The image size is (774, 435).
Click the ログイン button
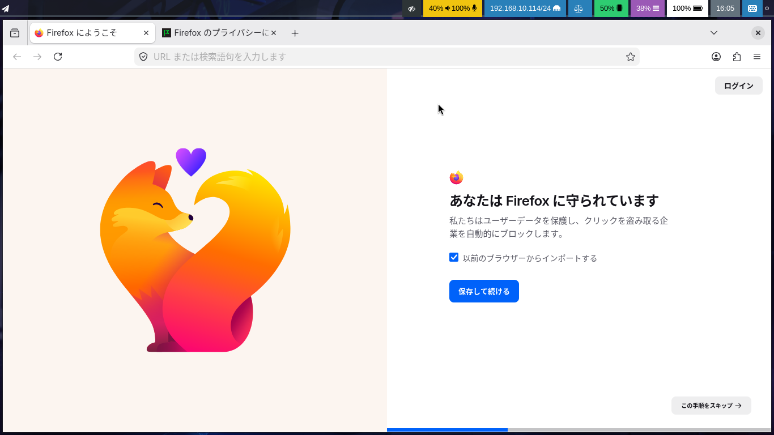(x=739, y=86)
